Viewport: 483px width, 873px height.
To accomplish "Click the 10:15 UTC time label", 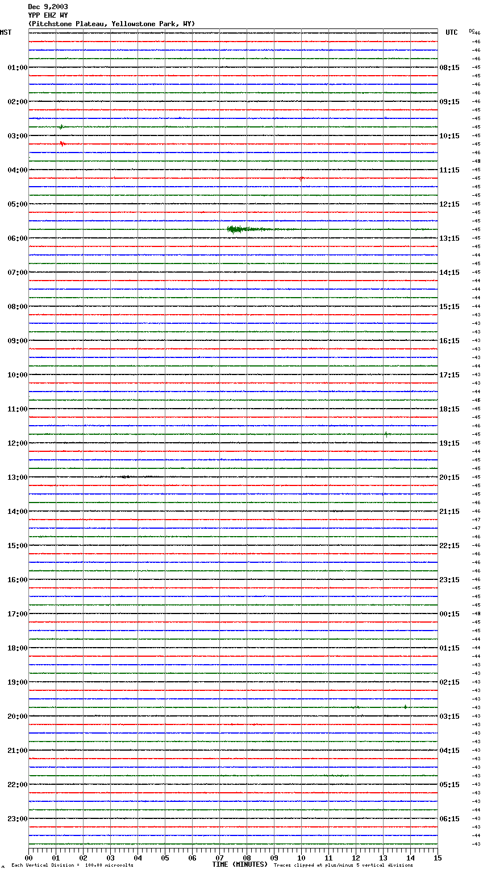I will click(x=449, y=136).
